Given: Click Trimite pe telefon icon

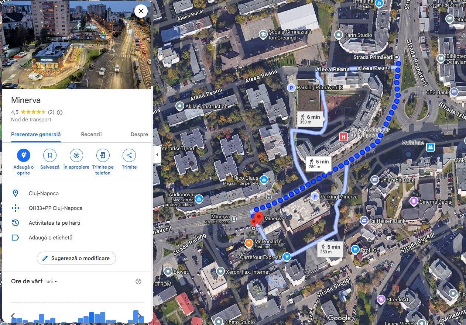Looking at the screenshot, I should click(103, 155).
